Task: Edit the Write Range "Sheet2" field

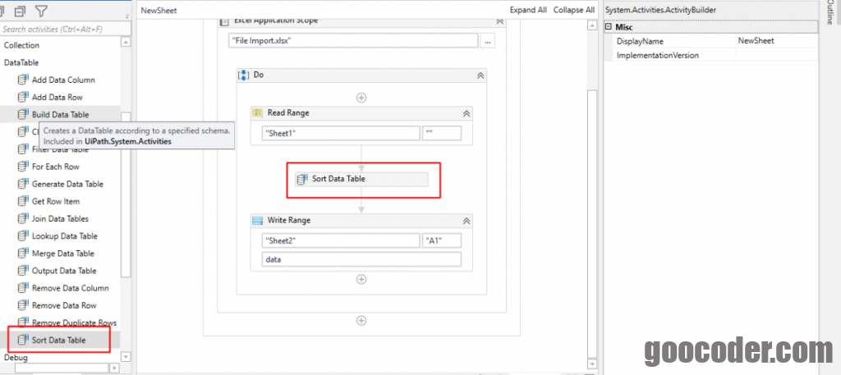Action: 341,241
